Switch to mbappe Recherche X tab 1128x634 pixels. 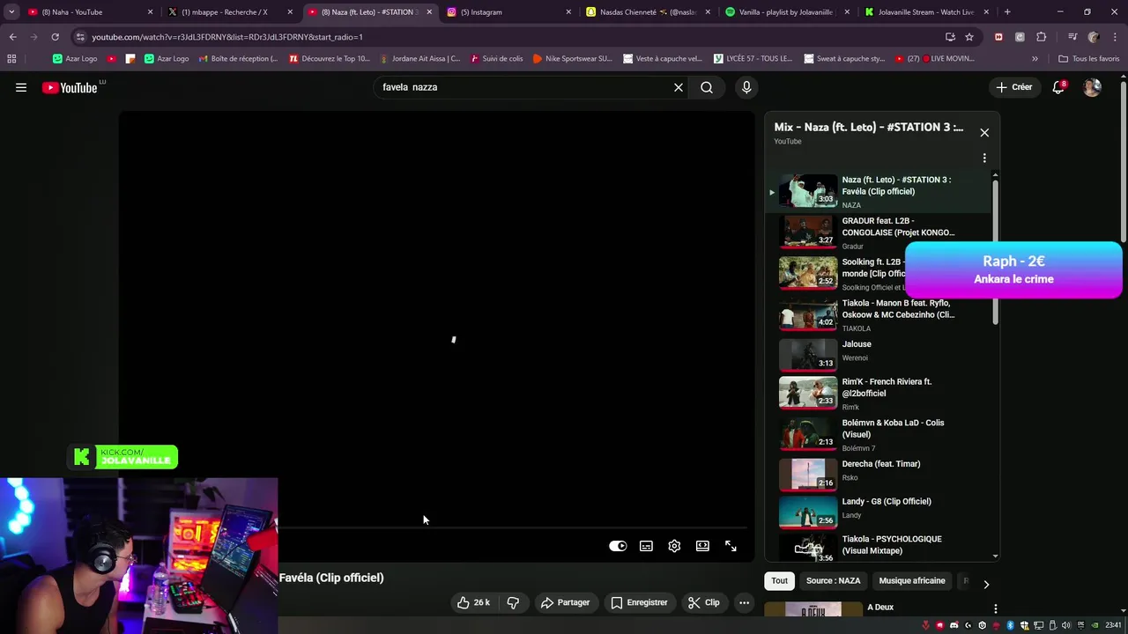point(231,12)
